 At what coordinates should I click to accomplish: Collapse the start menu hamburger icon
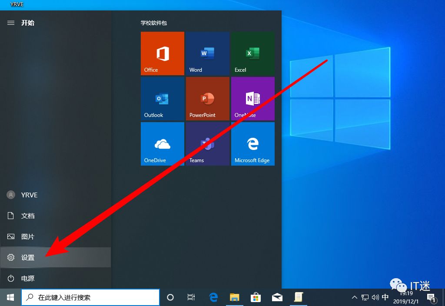(11, 23)
